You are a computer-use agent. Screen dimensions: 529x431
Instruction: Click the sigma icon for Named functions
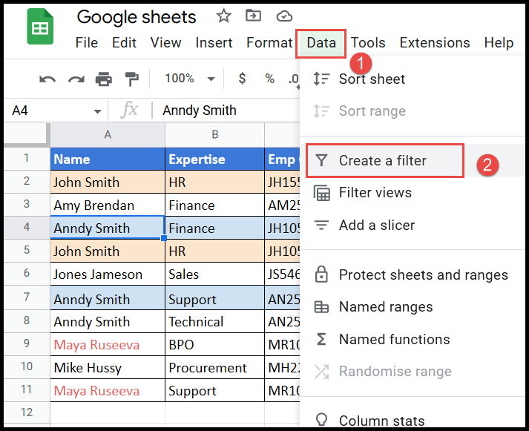(x=321, y=339)
